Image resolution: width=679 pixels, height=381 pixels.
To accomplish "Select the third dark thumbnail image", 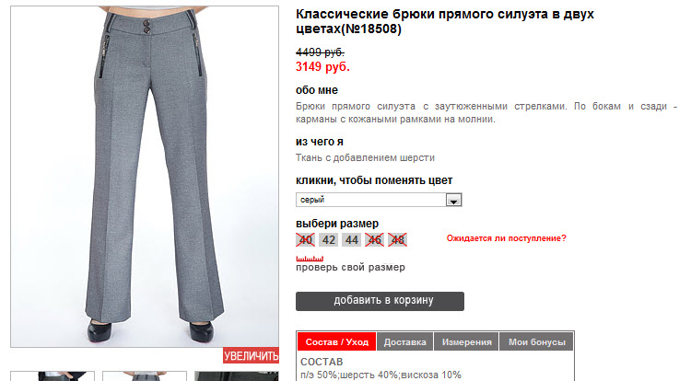I will [x=237, y=375].
